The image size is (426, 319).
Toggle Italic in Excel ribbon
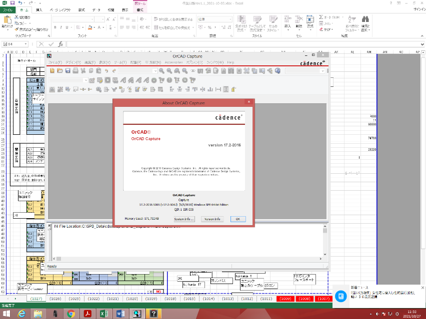[61, 27]
